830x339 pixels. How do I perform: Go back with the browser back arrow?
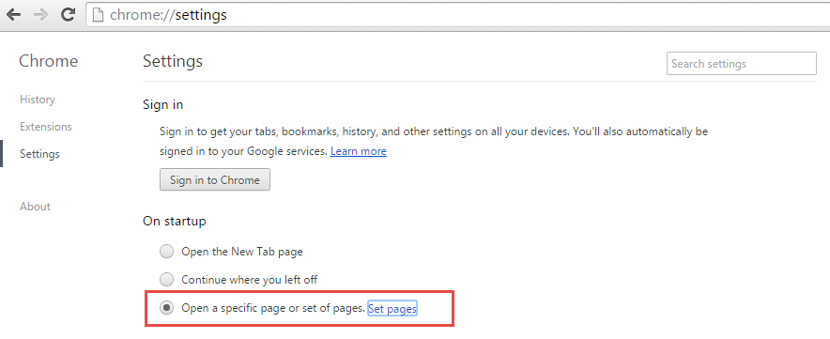(14, 15)
